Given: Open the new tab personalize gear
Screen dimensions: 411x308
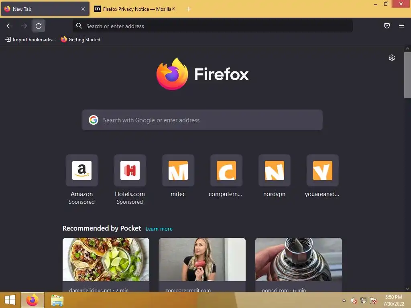Looking at the screenshot, I should (x=392, y=58).
